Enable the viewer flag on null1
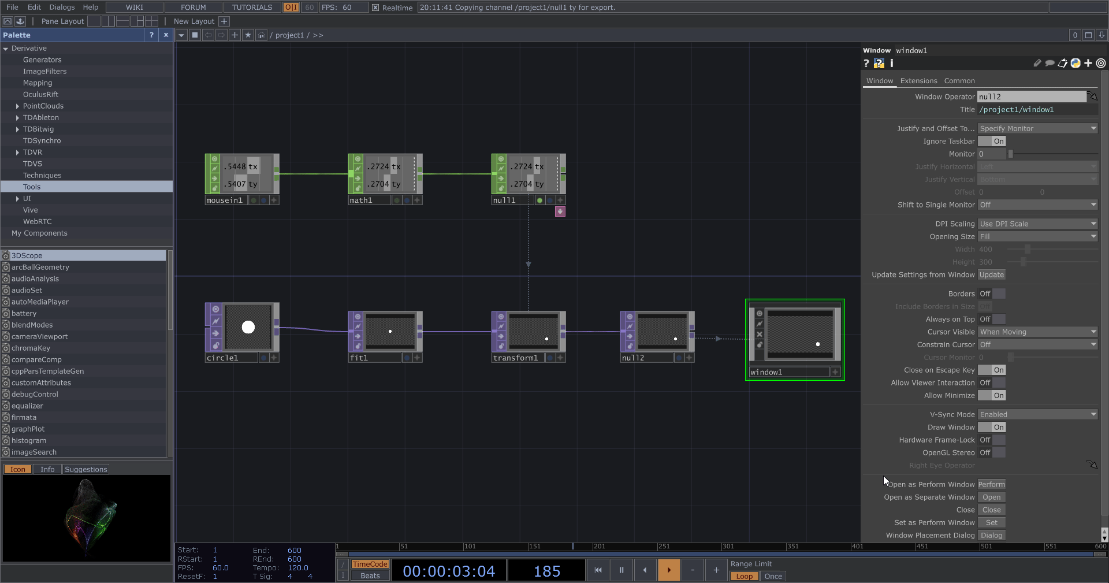 [539, 200]
